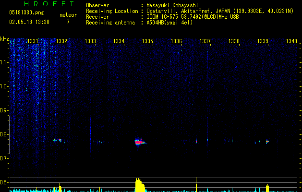Click the 0.7 frequency axis label

pyautogui.click(x=4, y=158)
